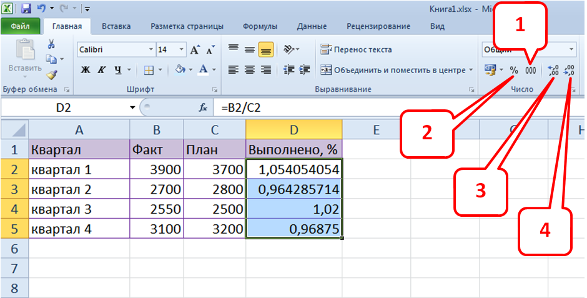This screenshot has height=298, width=587.
Task: Click the Increase Decimal button
Action: pyautogui.click(x=553, y=71)
